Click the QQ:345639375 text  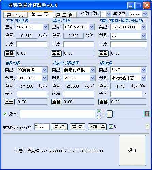coord(54,151)
